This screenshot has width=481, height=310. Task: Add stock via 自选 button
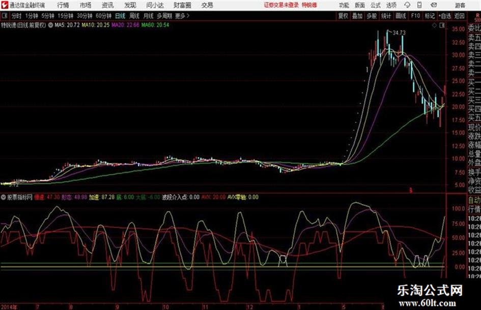point(444,16)
